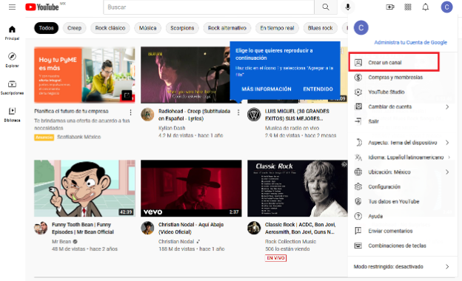Click Rock Collection Music channel name

click(x=290, y=242)
